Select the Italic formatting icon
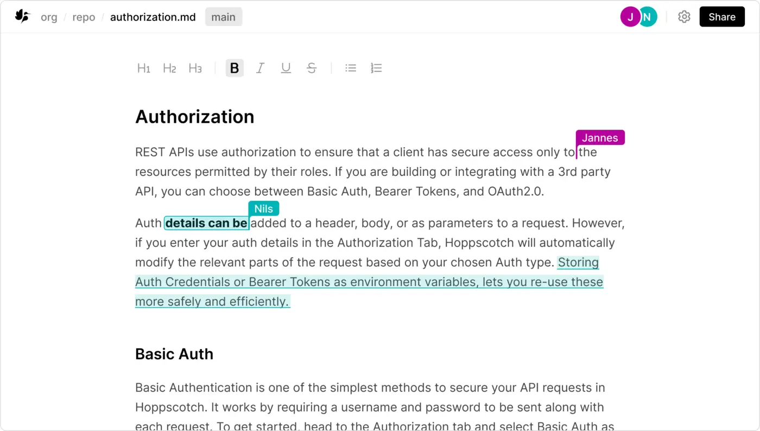The width and height of the screenshot is (760, 431). click(x=260, y=68)
